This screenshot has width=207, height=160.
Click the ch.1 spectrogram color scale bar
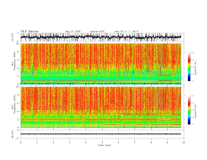189,67
